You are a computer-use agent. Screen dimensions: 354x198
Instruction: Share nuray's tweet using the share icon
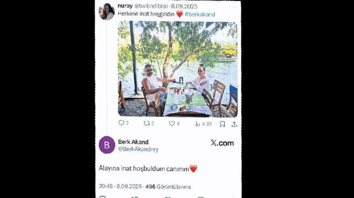(x=234, y=124)
